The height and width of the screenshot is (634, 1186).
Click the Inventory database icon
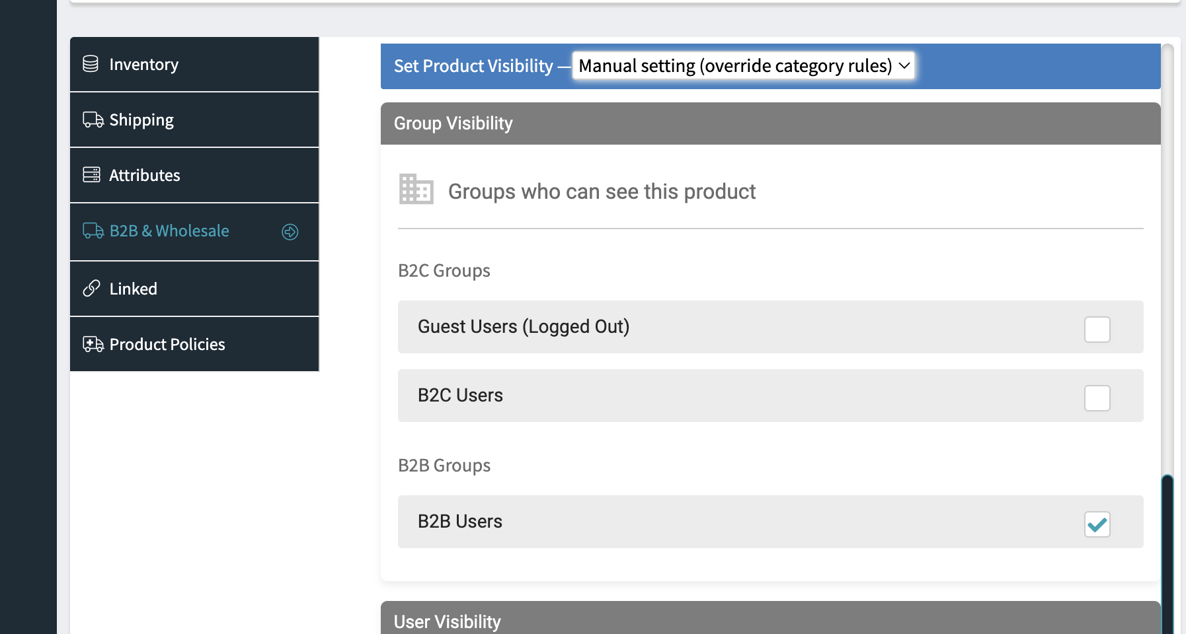[x=91, y=64]
